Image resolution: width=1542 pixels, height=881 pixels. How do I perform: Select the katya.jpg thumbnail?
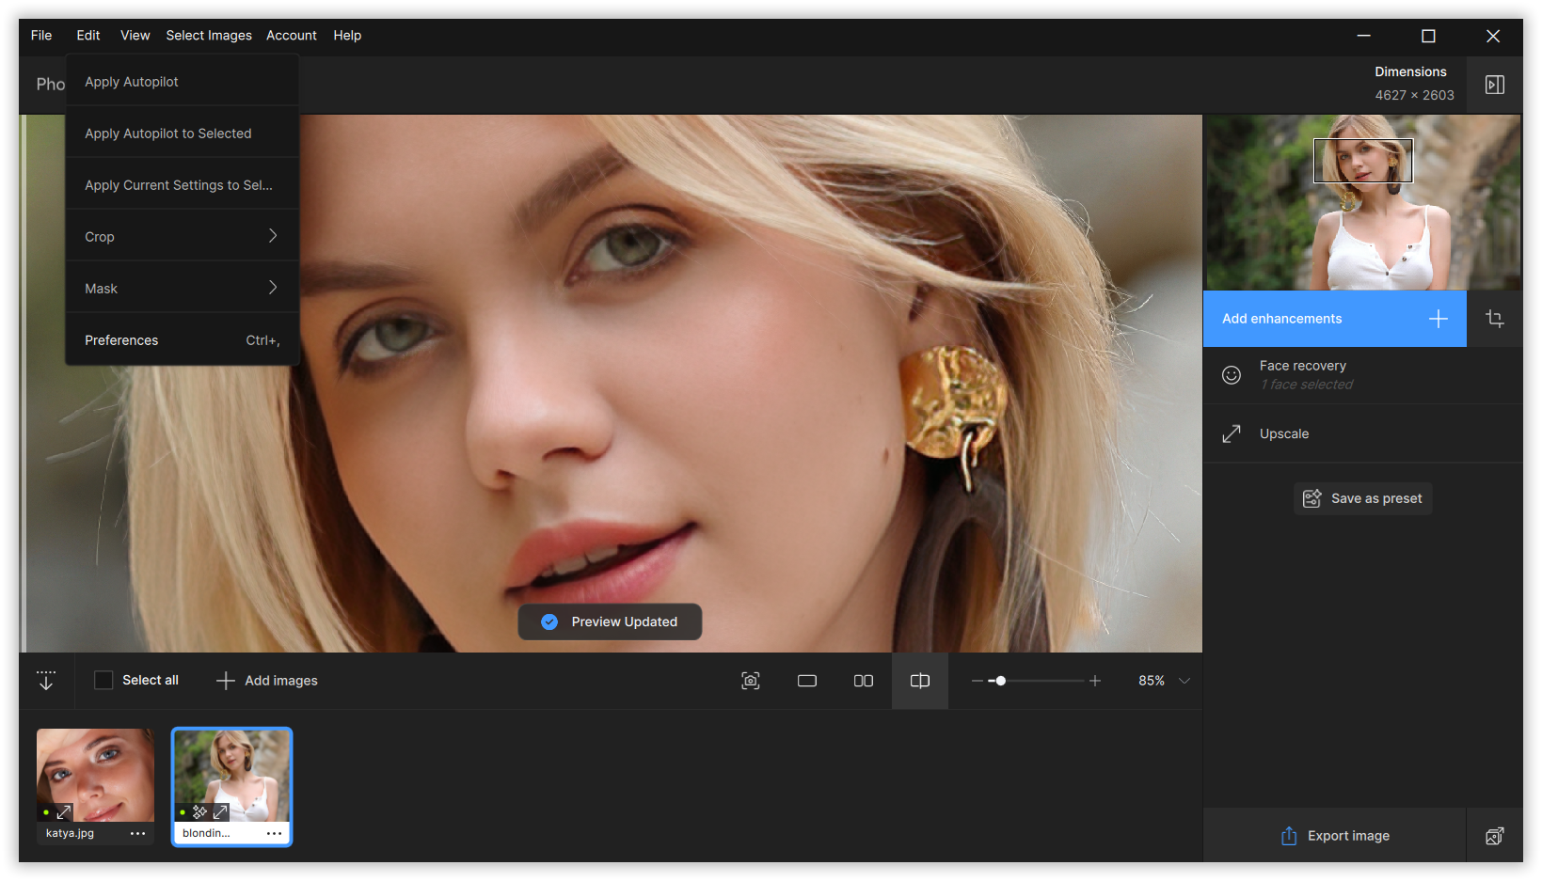point(95,776)
